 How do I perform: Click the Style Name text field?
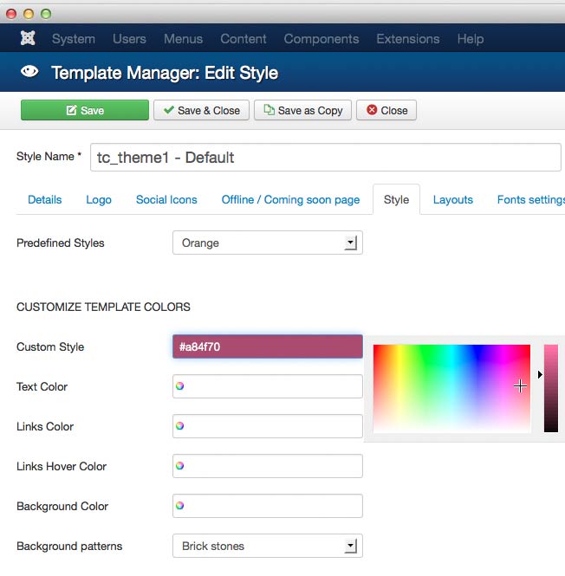pyautogui.click(x=325, y=158)
